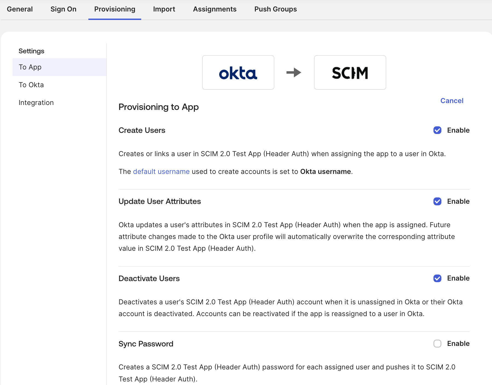492x385 pixels.
Task: Click the Cancel link
Action: tap(452, 101)
